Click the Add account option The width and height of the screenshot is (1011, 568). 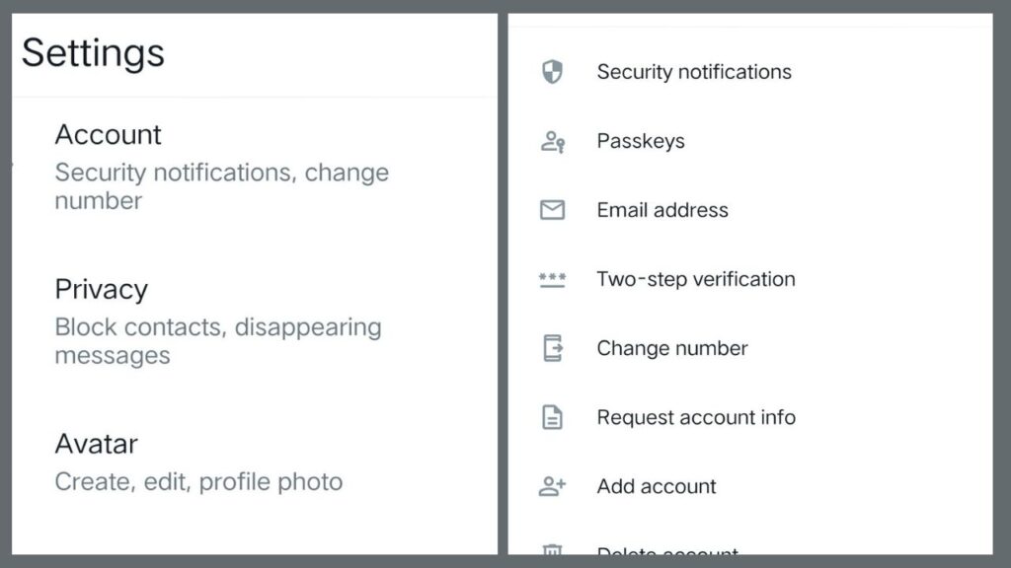click(657, 486)
